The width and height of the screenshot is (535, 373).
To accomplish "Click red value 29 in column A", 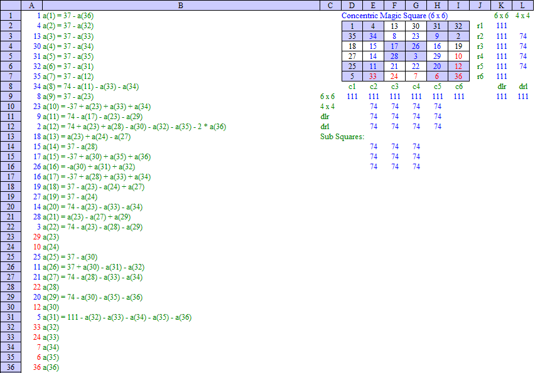I will (x=37, y=237).
